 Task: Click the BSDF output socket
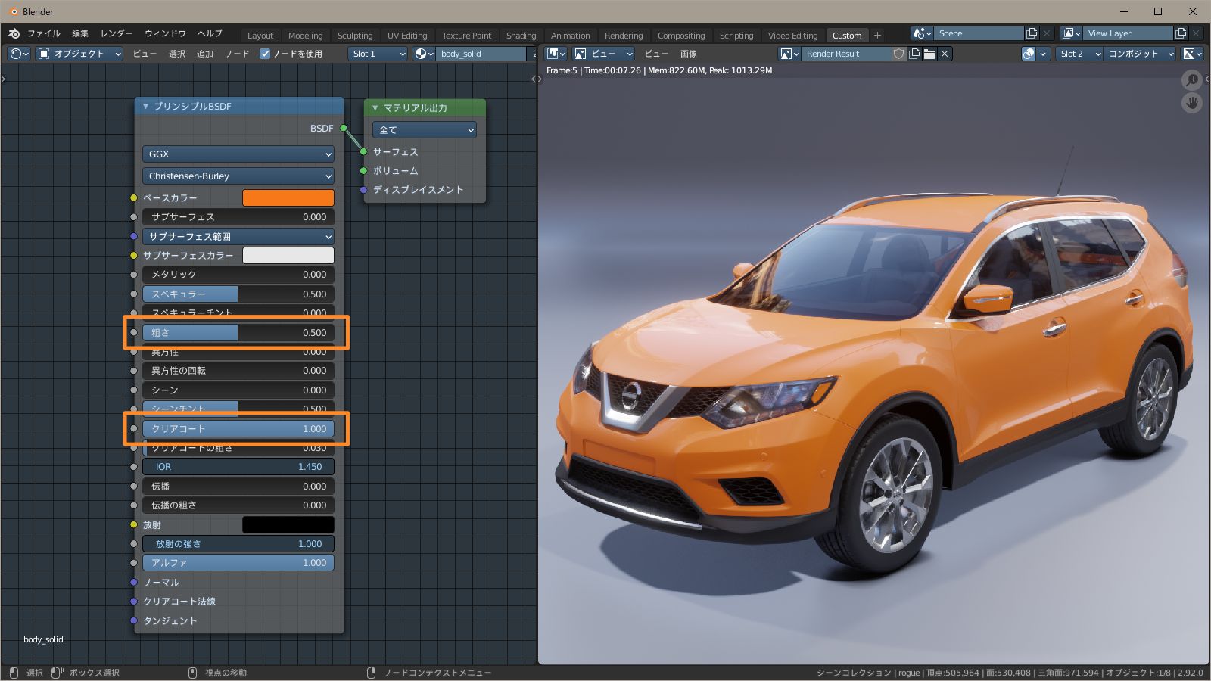pyautogui.click(x=344, y=128)
